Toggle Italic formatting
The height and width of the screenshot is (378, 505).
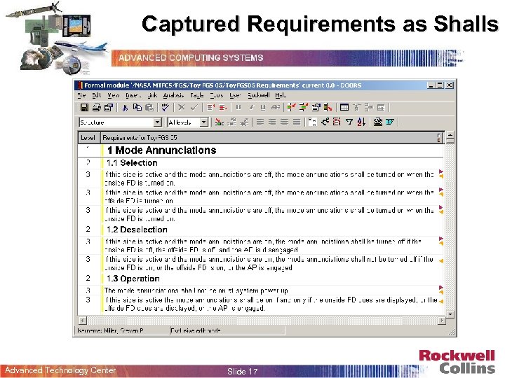pos(251,107)
